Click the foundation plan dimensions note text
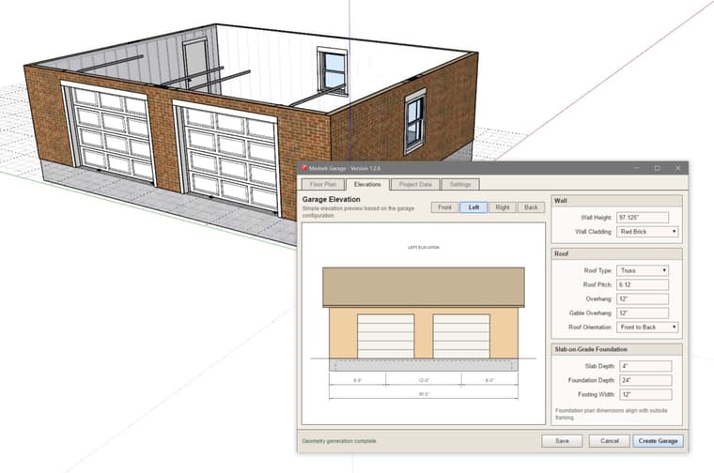Image resolution: width=714 pixels, height=473 pixels. 611,414
